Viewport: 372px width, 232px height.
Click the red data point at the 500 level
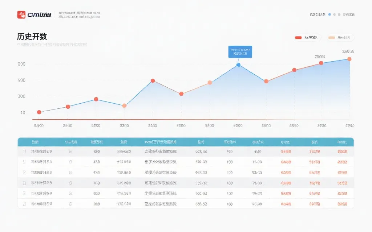[153, 81]
